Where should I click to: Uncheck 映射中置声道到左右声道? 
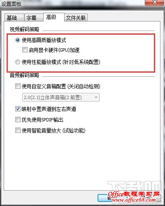(18, 109)
